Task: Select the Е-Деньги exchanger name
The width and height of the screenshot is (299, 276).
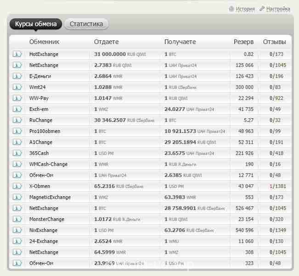Action: click(40, 76)
